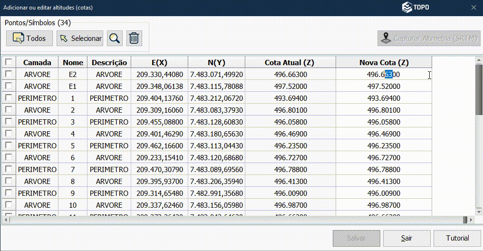Click the TOPO logo in title bar
The width and height of the screenshot is (483, 251).
point(415,7)
